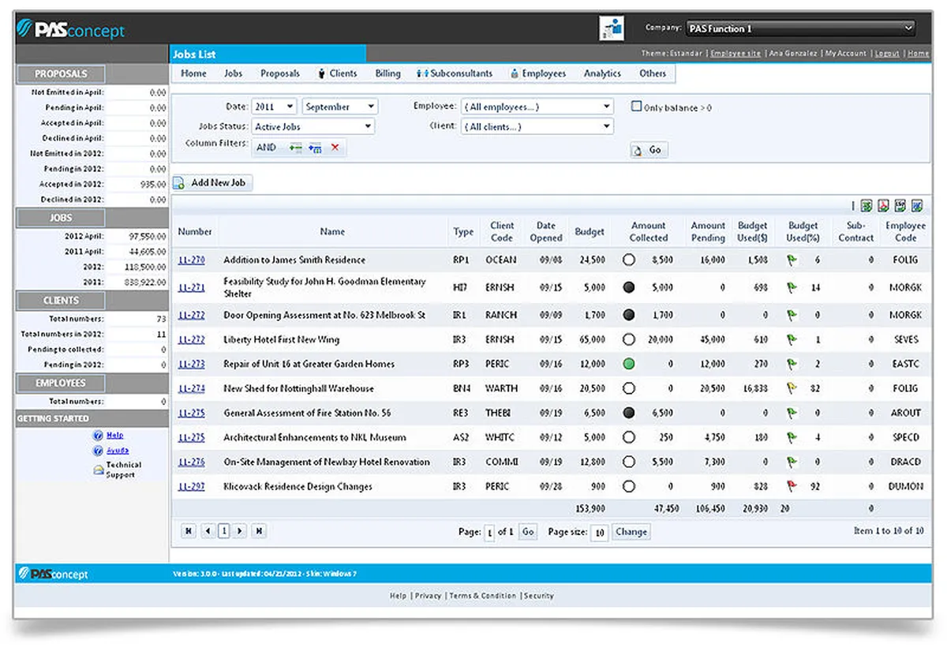Screen dimensions: 947x651
Task: Export the jobs list to Word
Action: click(916, 206)
